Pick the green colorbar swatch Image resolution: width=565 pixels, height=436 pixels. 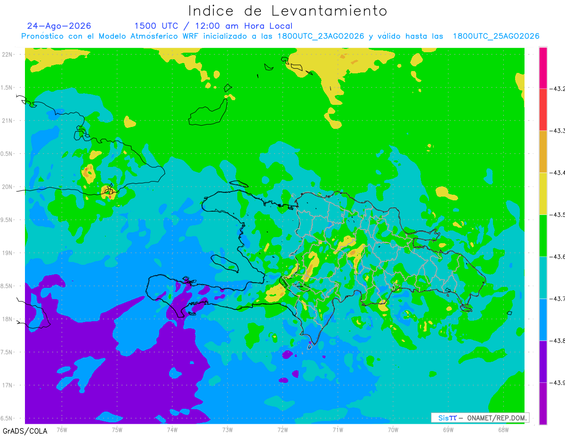[x=543, y=235]
